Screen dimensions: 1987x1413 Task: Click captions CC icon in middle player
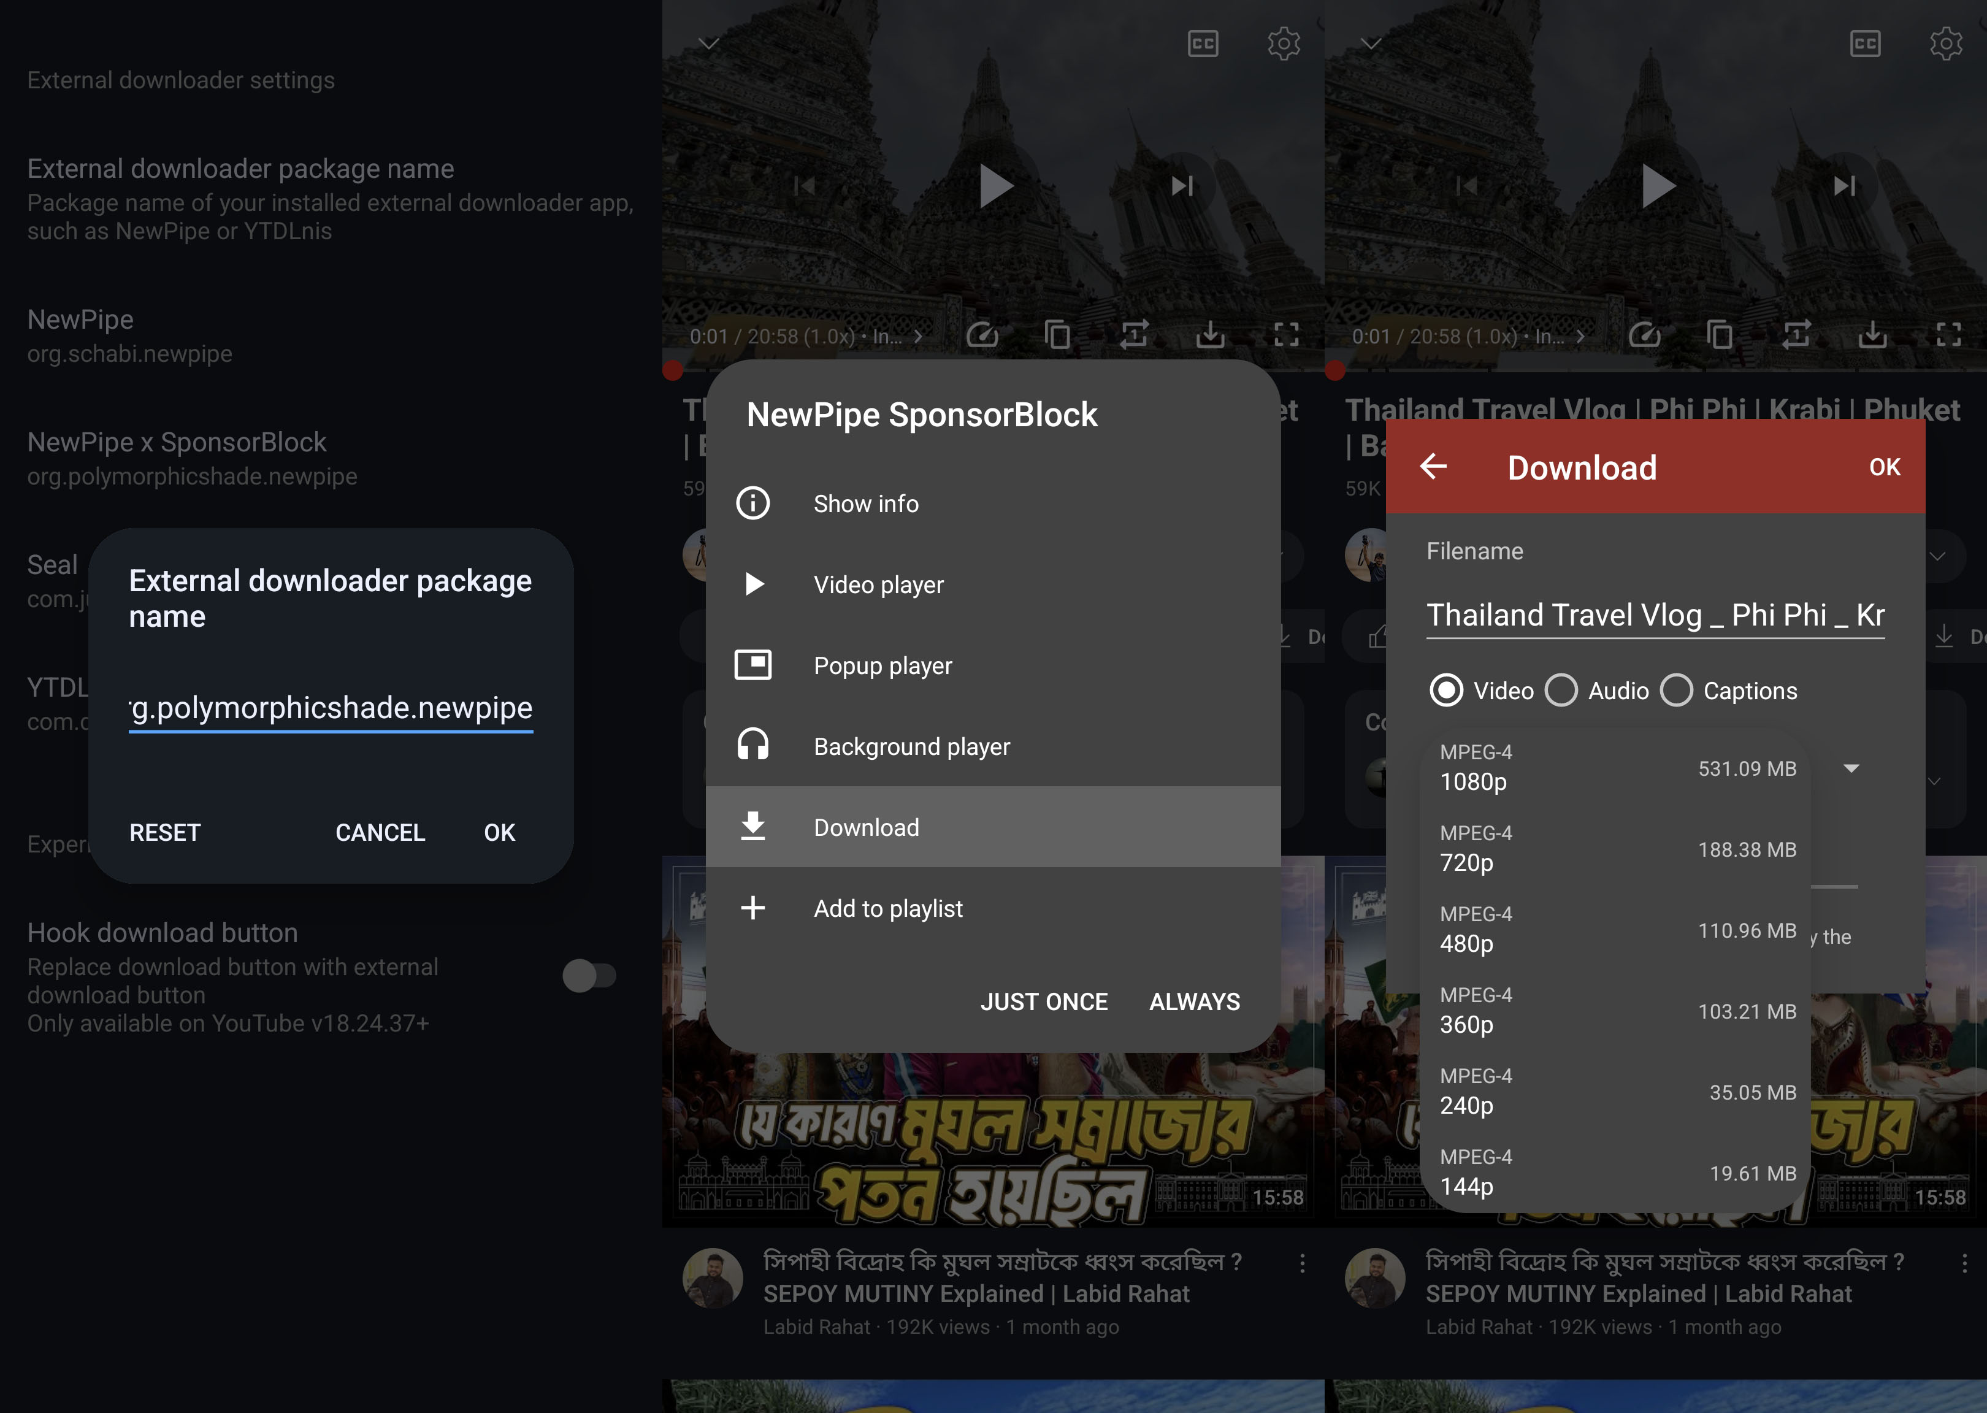1202,44
